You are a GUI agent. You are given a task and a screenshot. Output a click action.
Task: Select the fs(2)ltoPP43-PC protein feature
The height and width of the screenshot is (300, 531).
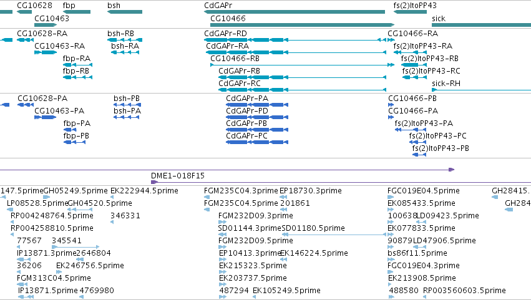tap(417, 142)
